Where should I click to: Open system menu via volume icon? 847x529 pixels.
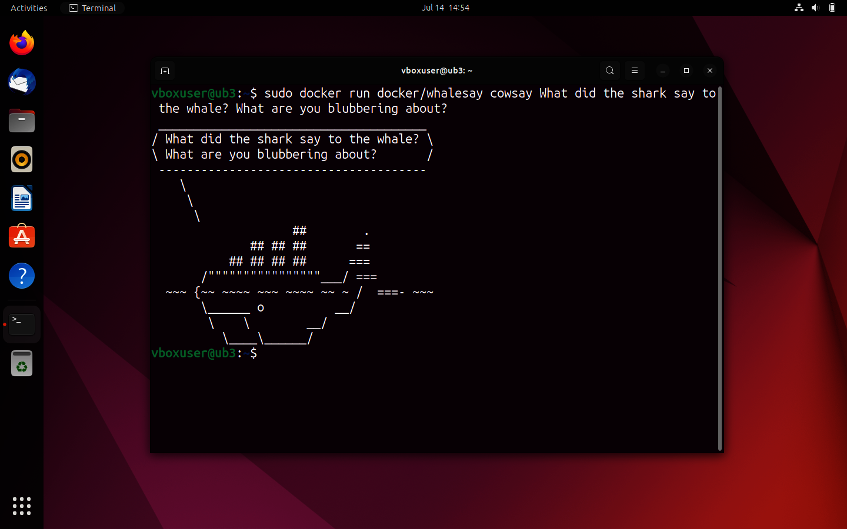[815, 8]
